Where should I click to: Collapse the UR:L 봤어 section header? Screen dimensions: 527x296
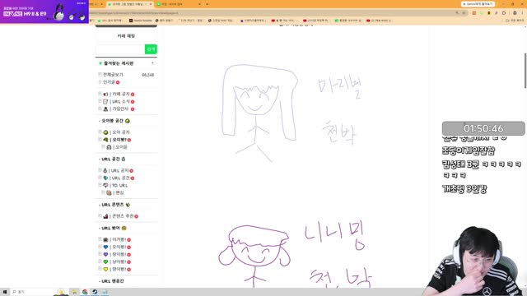point(114,229)
